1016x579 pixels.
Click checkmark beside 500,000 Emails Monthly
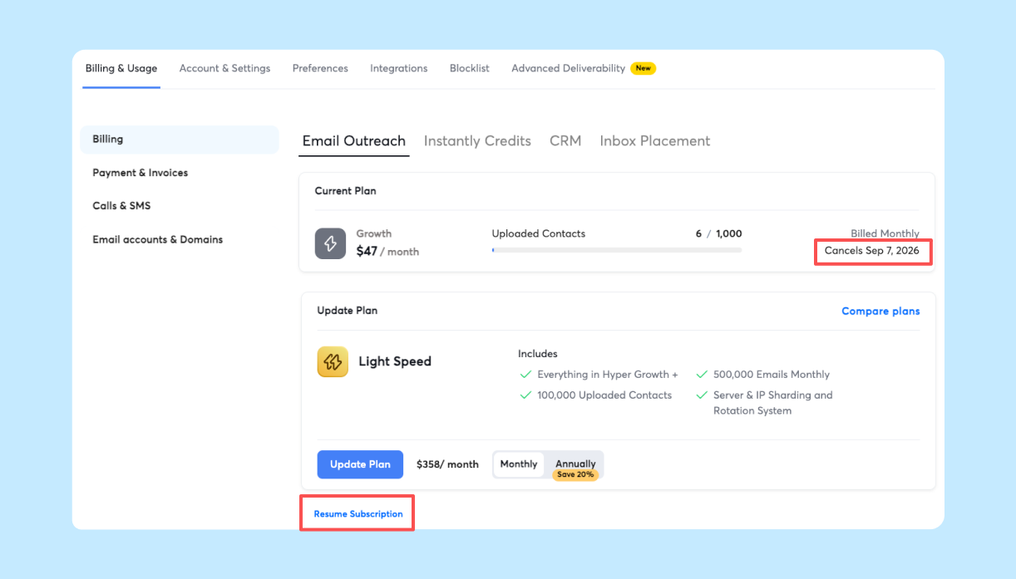(702, 375)
